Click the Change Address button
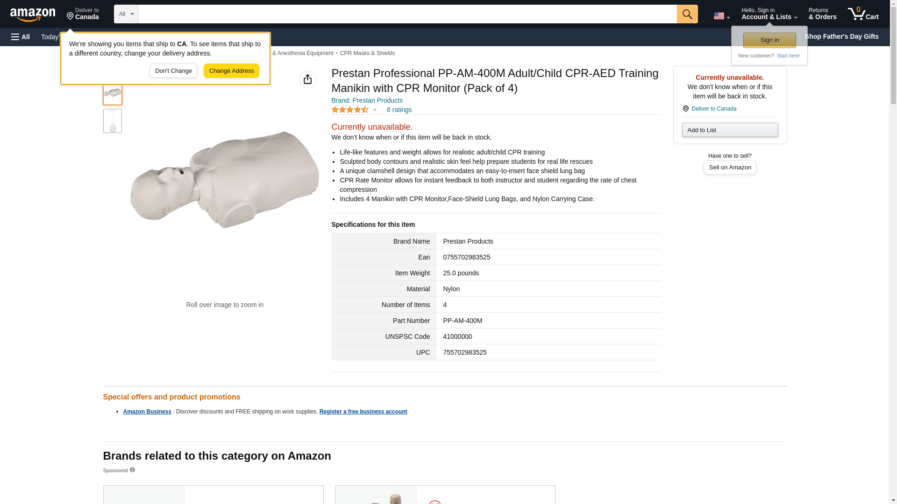The height and width of the screenshot is (504, 897). tap(231, 71)
